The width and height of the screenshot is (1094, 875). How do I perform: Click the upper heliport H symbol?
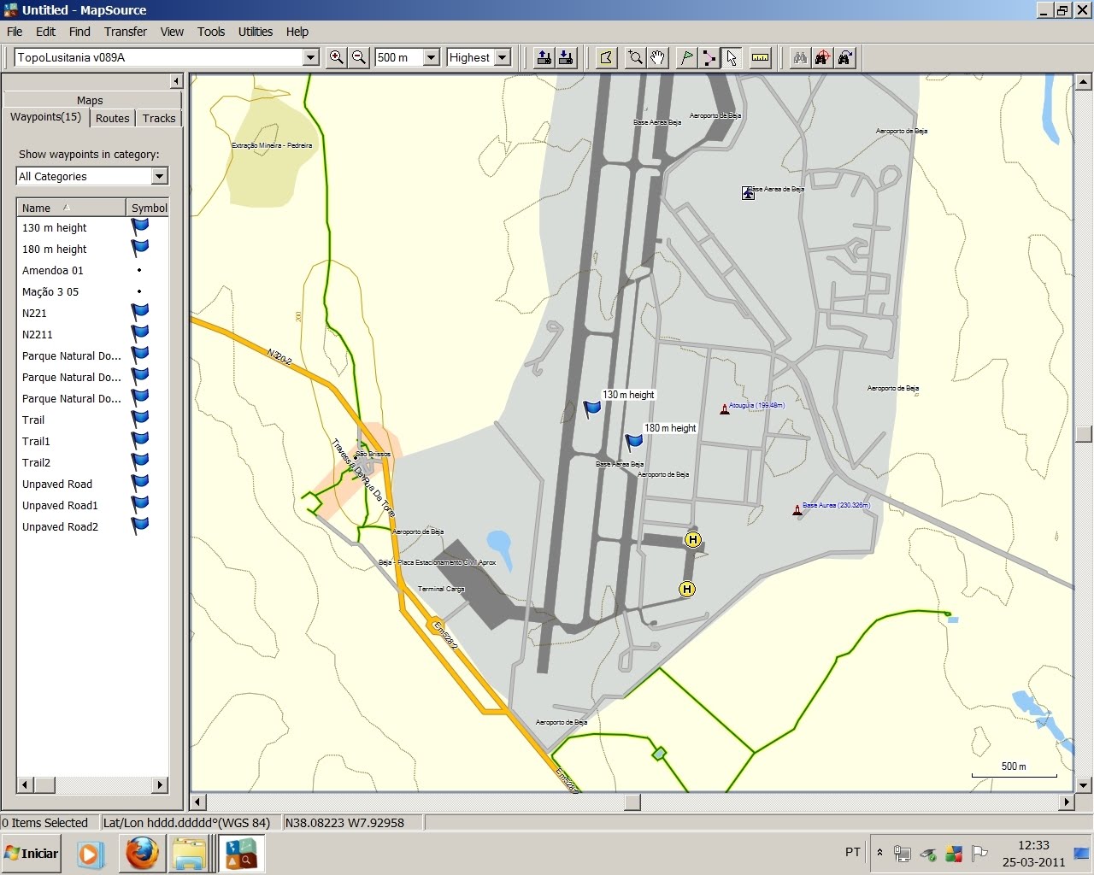pyautogui.click(x=693, y=539)
